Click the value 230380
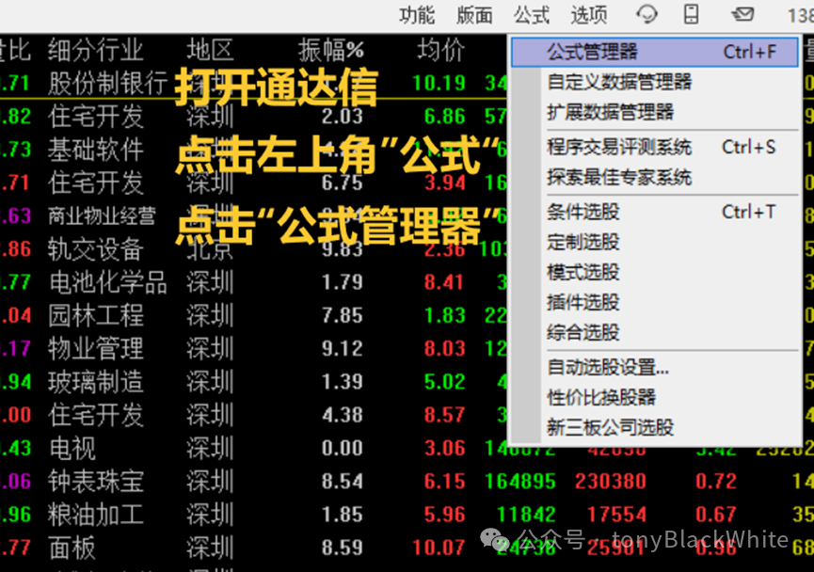This screenshot has width=814, height=572. (x=611, y=482)
